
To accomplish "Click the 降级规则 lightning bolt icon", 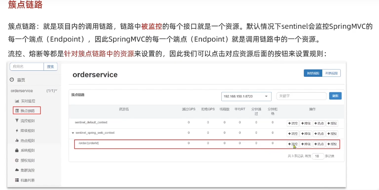I will (17, 130).
